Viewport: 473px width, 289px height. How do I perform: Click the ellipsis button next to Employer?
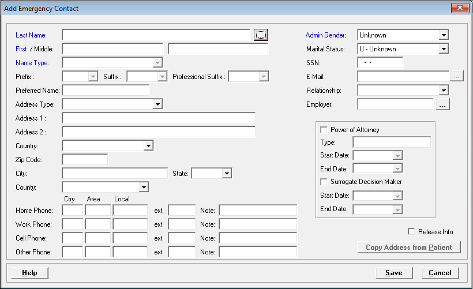pyautogui.click(x=442, y=104)
